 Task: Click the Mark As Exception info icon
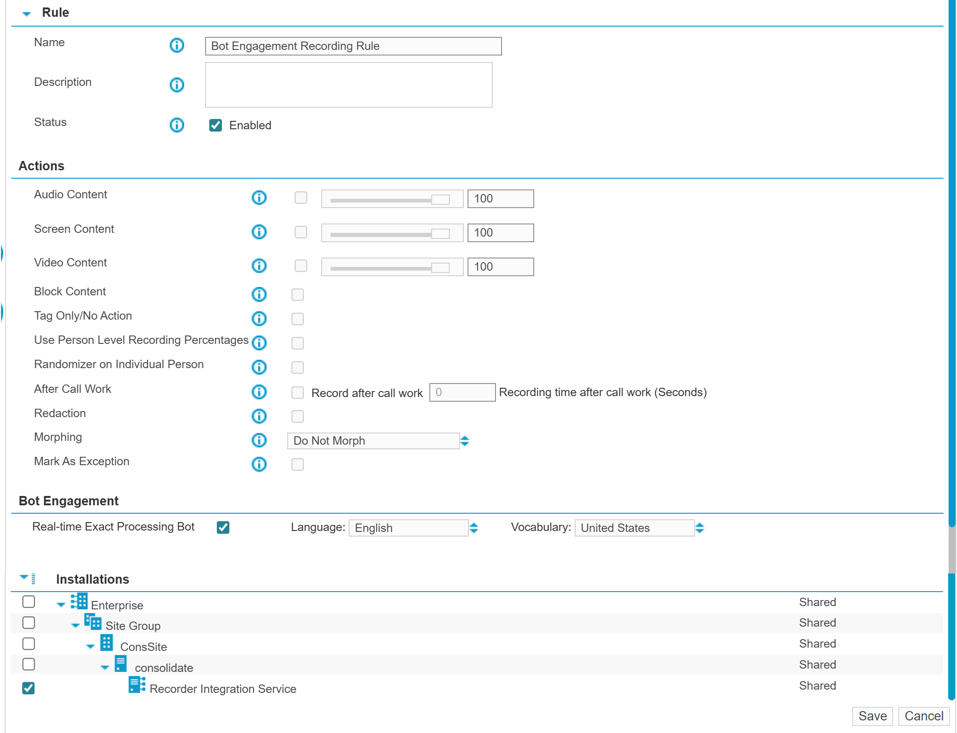(x=259, y=464)
